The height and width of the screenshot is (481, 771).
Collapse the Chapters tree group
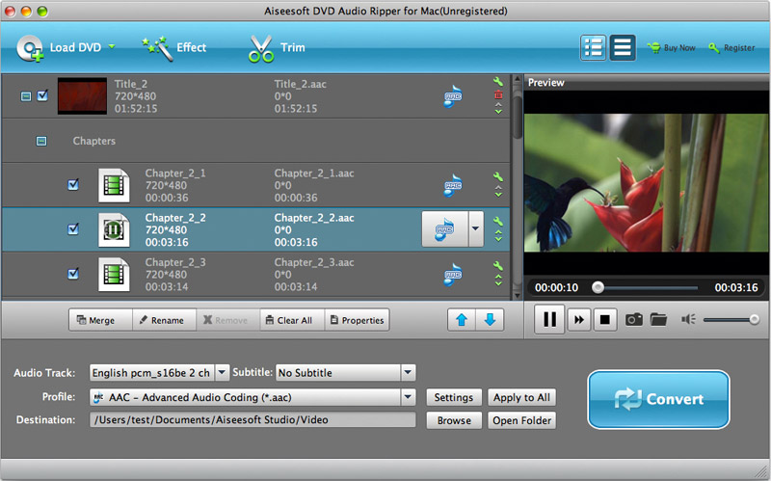40,141
